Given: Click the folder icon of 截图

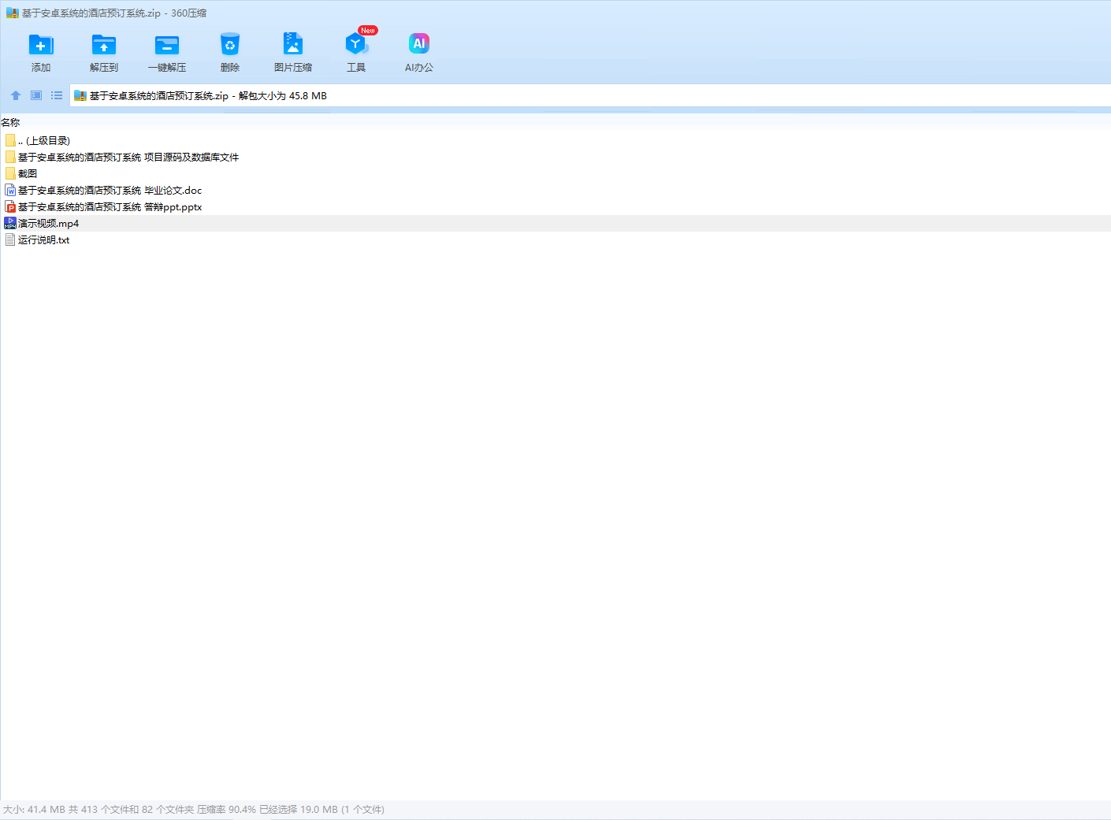Looking at the screenshot, I should [x=10, y=173].
